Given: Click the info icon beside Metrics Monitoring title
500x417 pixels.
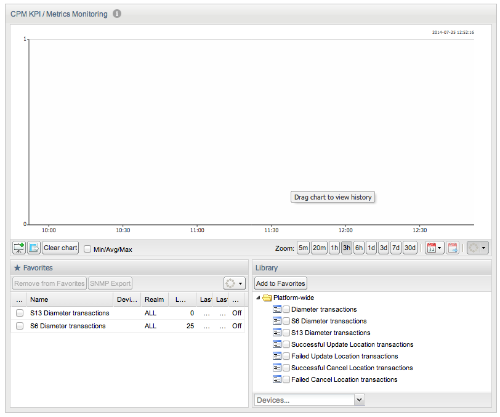Looking at the screenshot, I should [117, 14].
